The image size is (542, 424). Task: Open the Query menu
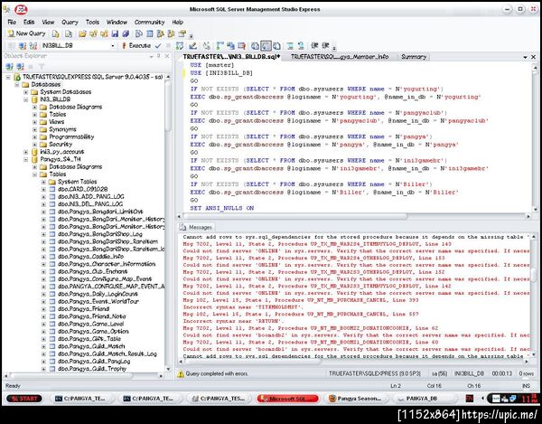pyautogui.click(x=70, y=22)
